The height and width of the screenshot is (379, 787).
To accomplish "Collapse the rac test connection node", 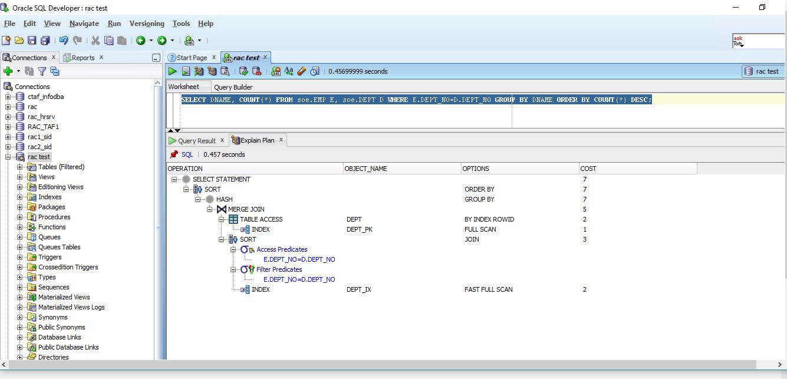I will click(x=8, y=157).
